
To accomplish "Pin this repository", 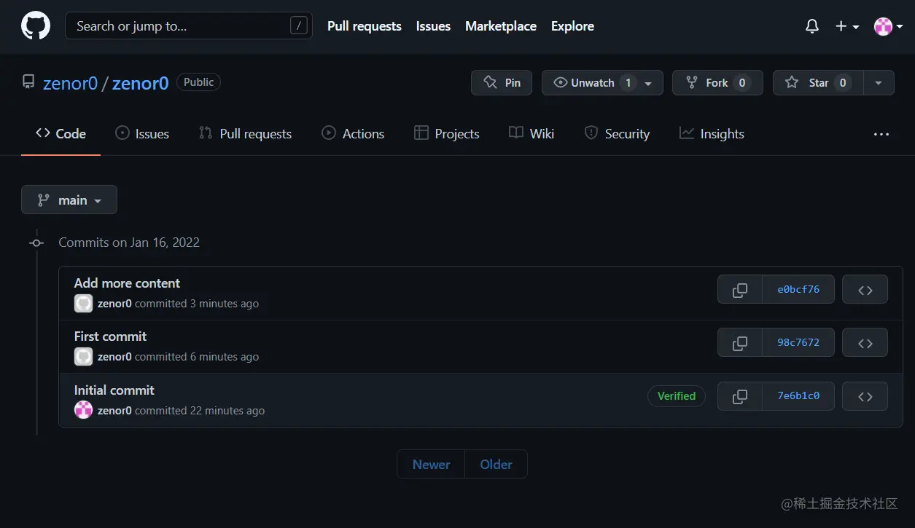I will click(502, 83).
